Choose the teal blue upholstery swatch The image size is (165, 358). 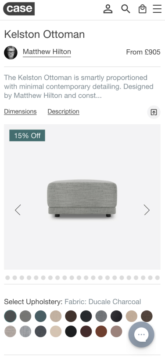[x=40, y=316]
